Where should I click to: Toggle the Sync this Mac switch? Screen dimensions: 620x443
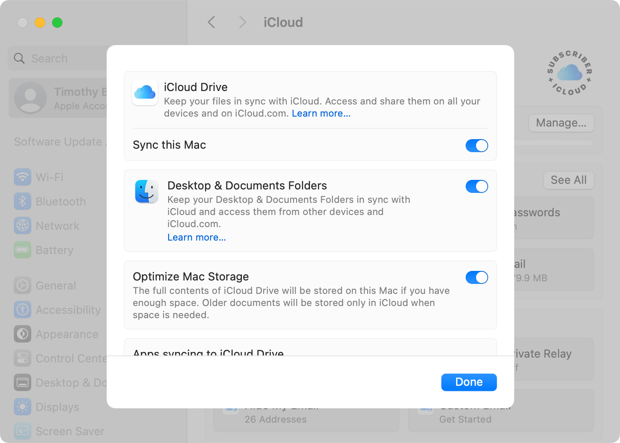tap(476, 146)
